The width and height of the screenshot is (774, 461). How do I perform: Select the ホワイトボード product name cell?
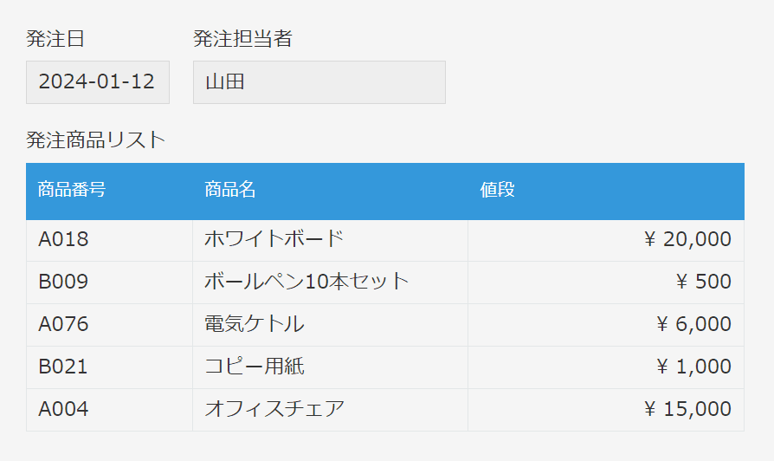tap(330, 241)
